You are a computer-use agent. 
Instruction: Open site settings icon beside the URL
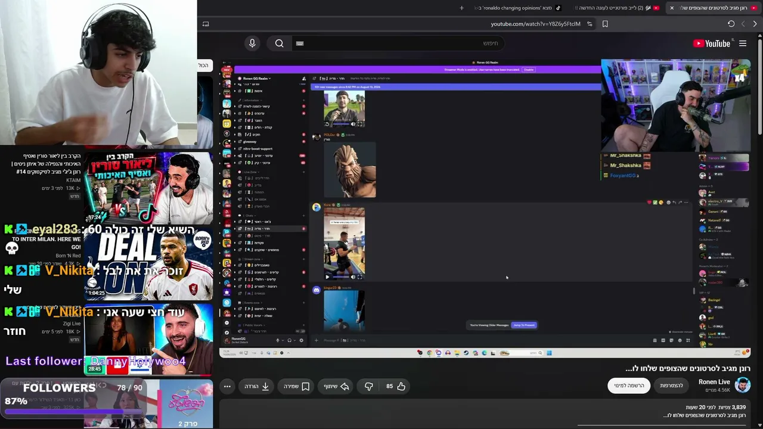pos(590,24)
